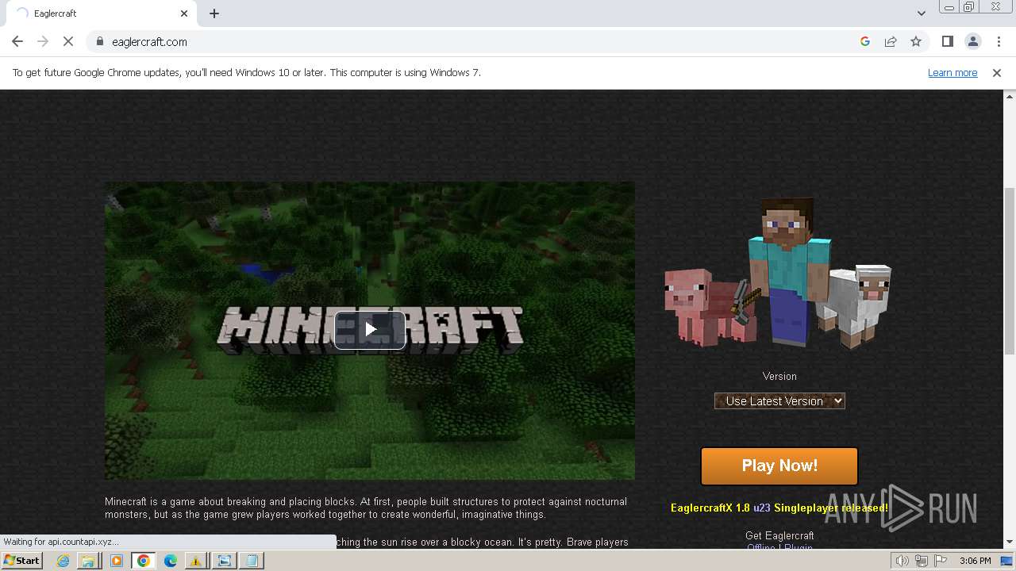The width and height of the screenshot is (1016, 571).
Task: Open the warning-sign taskbar application
Action: pos(195,561)
